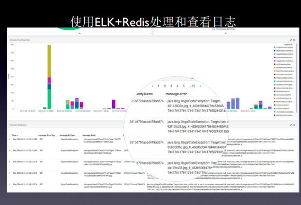Click the tall yellow bar segment in chart
The height and width of the screenshot is (205, 301).
click(x=49, y=61)
